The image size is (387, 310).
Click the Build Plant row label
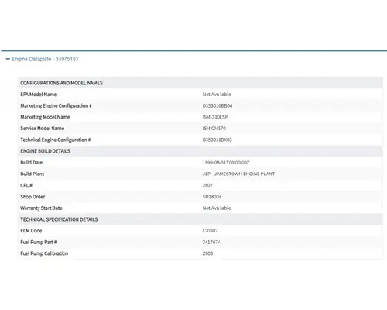pyautogui.click(x=33, y=174)
